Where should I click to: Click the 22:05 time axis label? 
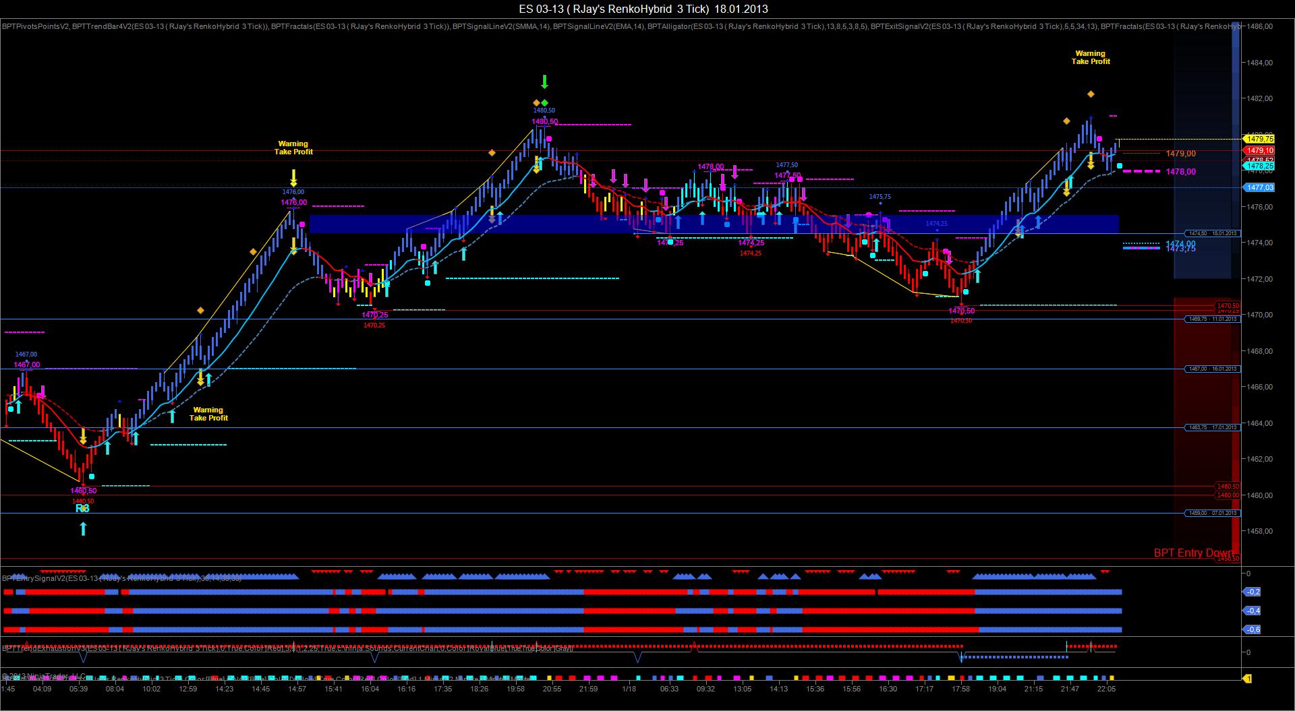[x=1107, y=689]
